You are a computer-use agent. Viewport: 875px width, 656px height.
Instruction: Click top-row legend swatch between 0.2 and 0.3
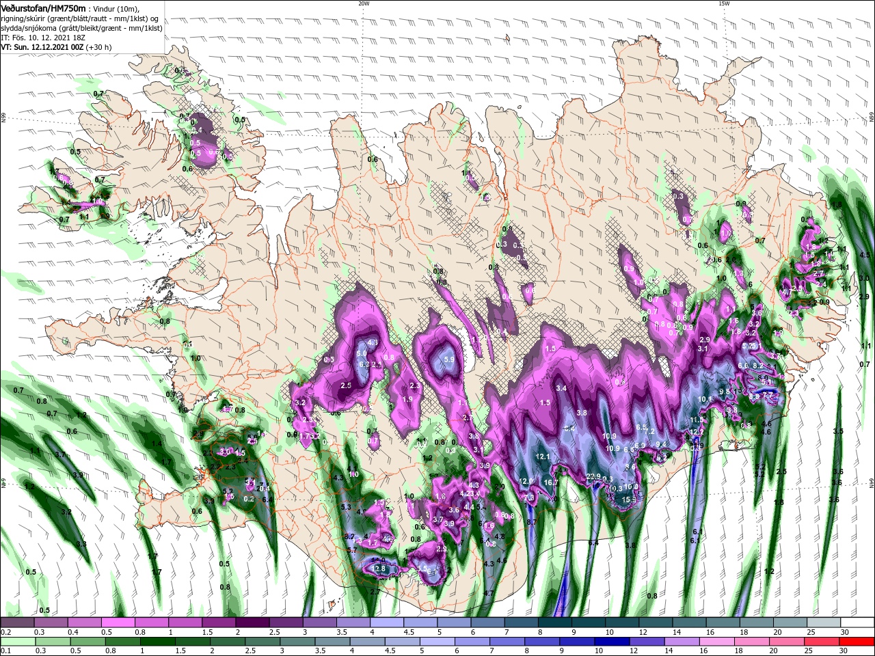[18, 623]
